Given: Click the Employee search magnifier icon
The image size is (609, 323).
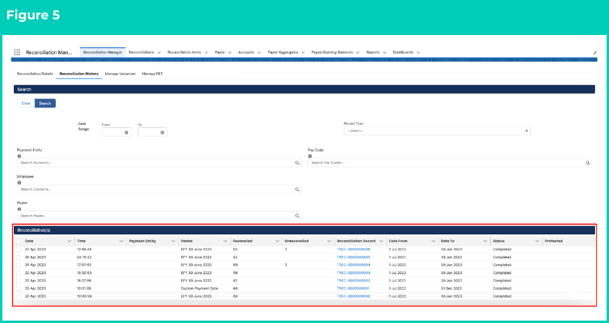Looking at the screenshot, I should click(x=297, y=190).
